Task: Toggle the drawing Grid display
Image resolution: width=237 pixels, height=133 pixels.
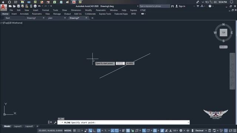Action: tap(74, 130)
